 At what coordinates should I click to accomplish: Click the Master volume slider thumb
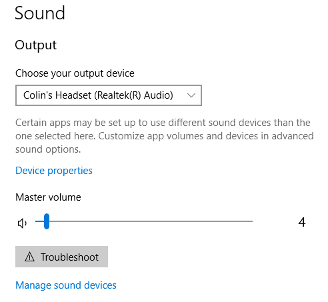(x=47, y=221)
